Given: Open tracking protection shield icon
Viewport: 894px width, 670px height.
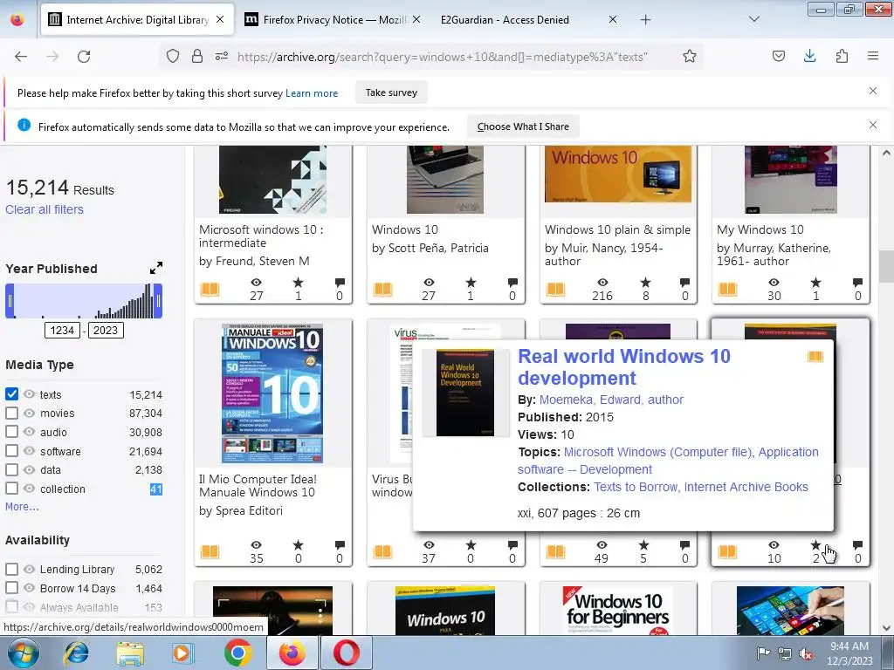Looking at the screenshot, I should tap(173, 57).
